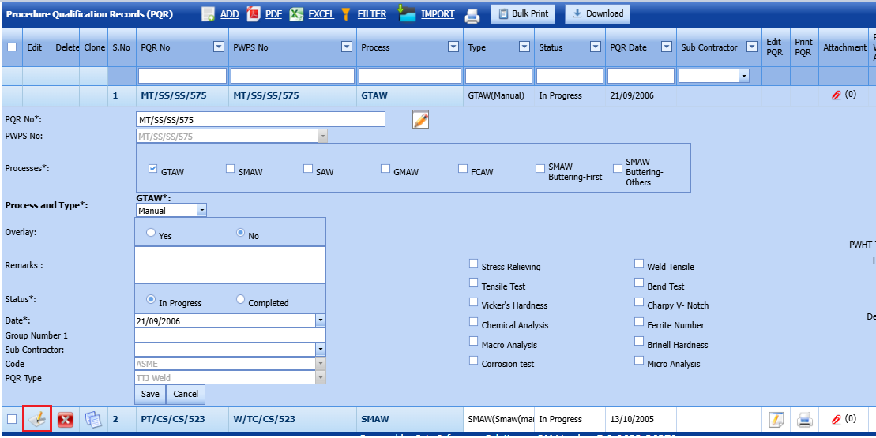The image size is (876, 438).
Task: Click Print PQR printer icon for PT/CS/CS/523
Action: click(804, 419)
